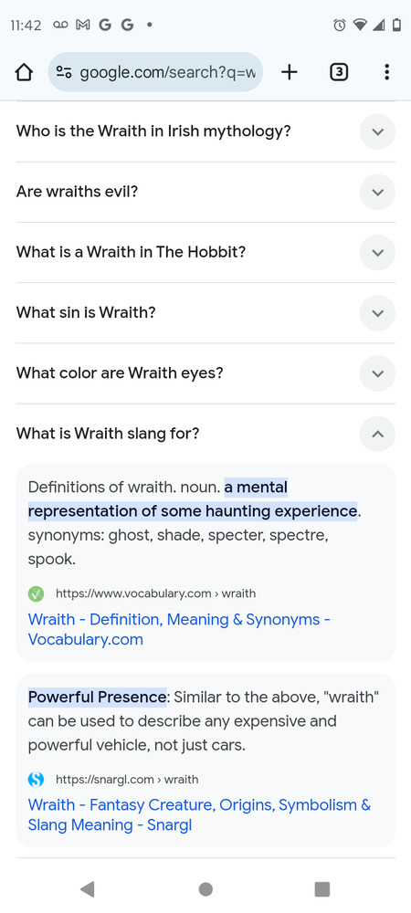This screenshot has width=411, height=913.
Task: Tap the Android home circle button
Action: coord(205,888)
